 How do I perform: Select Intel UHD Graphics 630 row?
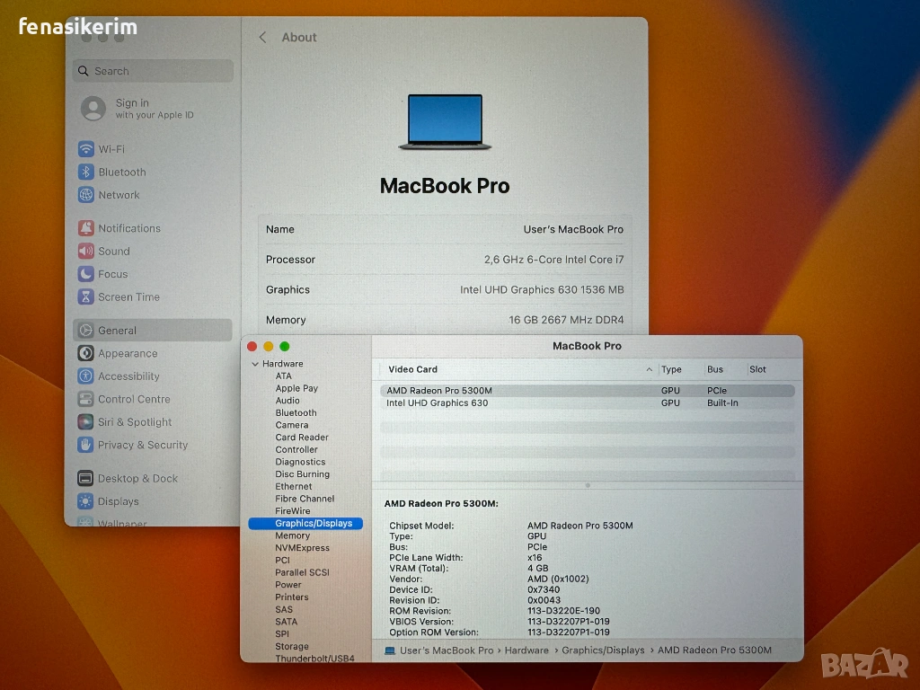pos(438,403)
